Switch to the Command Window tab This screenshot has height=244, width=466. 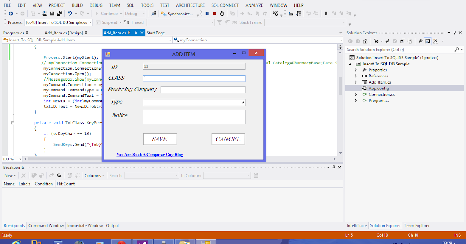pyautogui.click(x=46, y=225)
